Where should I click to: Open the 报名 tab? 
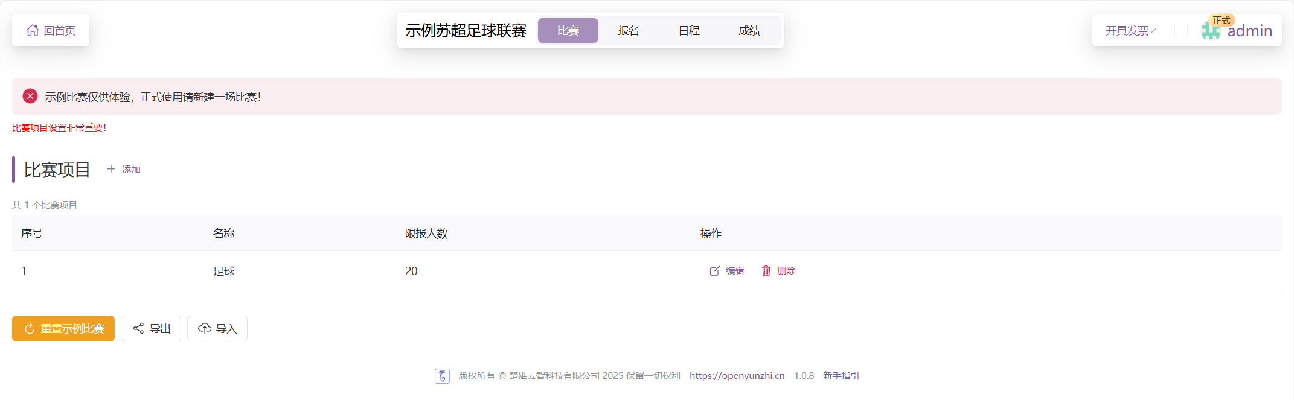tap(628, 30)
